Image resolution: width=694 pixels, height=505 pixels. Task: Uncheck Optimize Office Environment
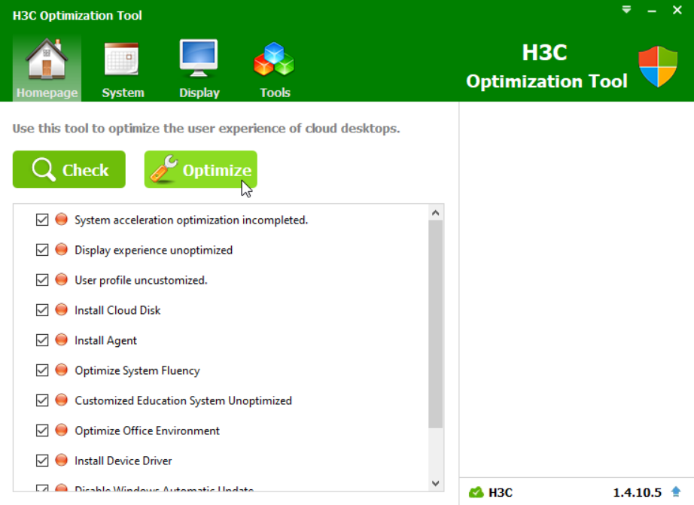(x=42, y=430)
